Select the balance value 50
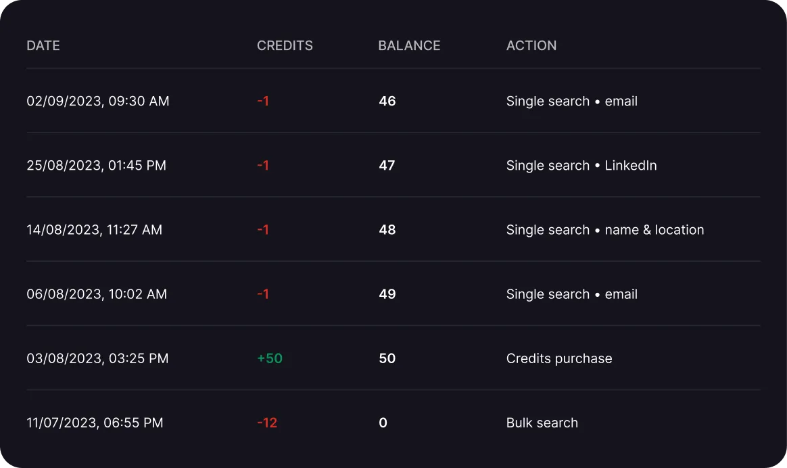Screen dimensions: 787x468 387,358
